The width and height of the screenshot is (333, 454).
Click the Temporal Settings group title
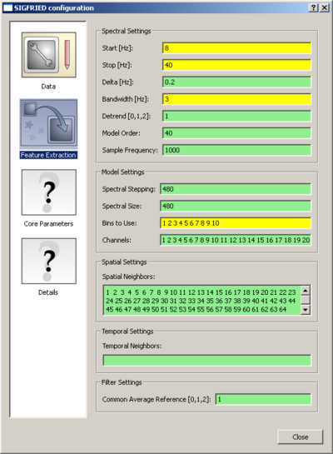click(x=127, y=332)
